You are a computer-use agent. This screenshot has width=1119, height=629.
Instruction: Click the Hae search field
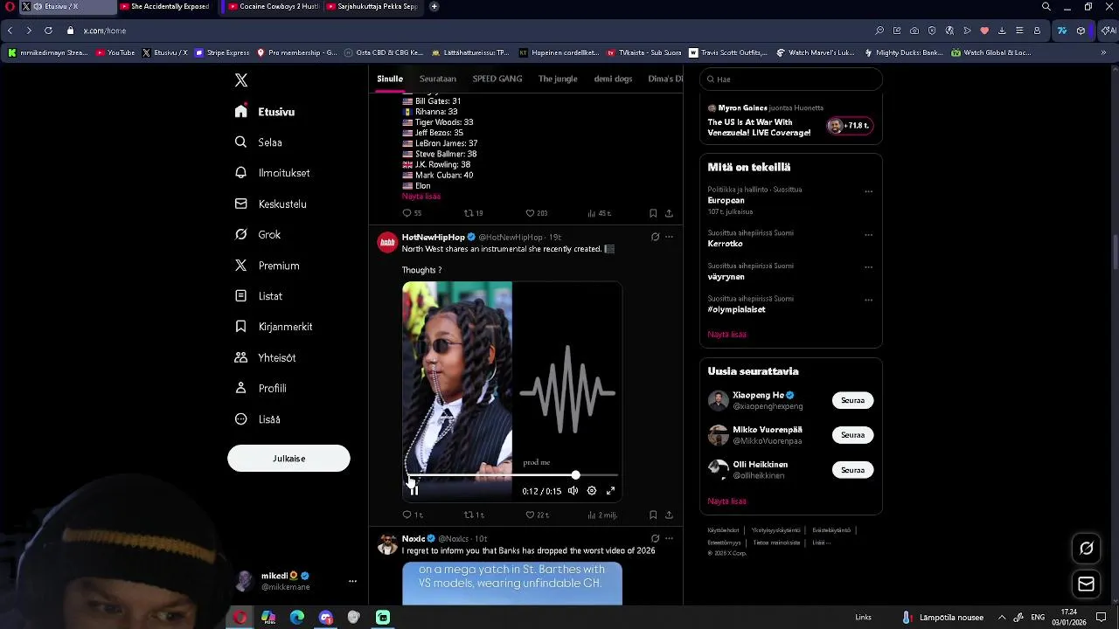point(791,79)
